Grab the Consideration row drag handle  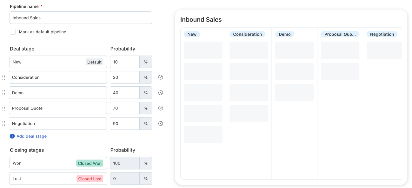(3, 77)
